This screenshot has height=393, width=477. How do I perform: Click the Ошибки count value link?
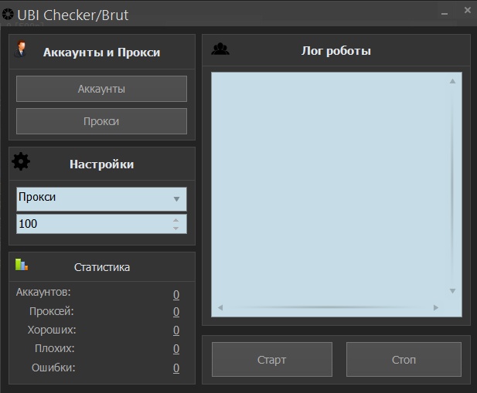click(x=176, y=368)
